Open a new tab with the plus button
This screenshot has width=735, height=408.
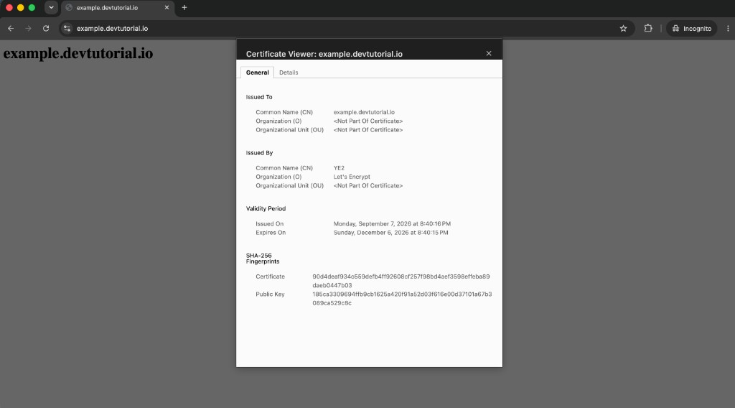coord(184,7)
